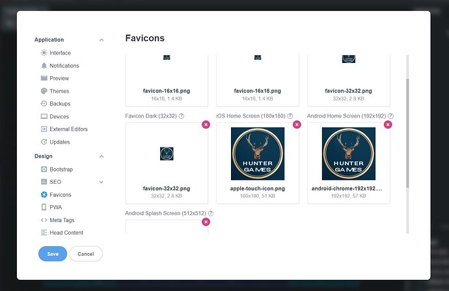Screen dimensions: 449x291
Task: Click the Favicons icon in sidebar
Action: [x=44, y=195]
